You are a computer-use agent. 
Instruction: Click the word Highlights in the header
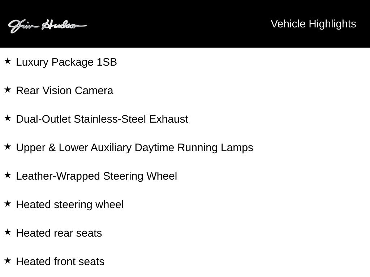click(332, 24)
